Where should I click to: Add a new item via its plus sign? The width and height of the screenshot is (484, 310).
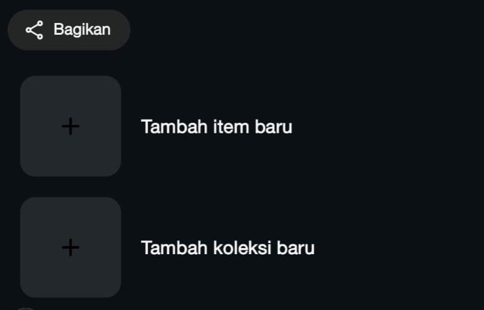click(70, 126)
